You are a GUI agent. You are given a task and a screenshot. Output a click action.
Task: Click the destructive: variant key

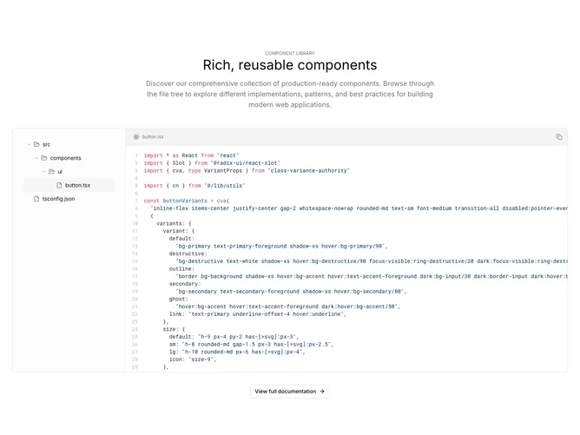188,254
